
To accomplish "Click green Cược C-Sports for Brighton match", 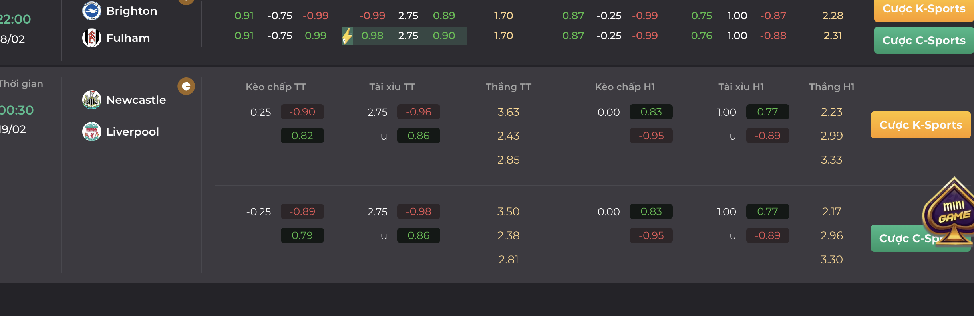I will [x=924, y=40].
